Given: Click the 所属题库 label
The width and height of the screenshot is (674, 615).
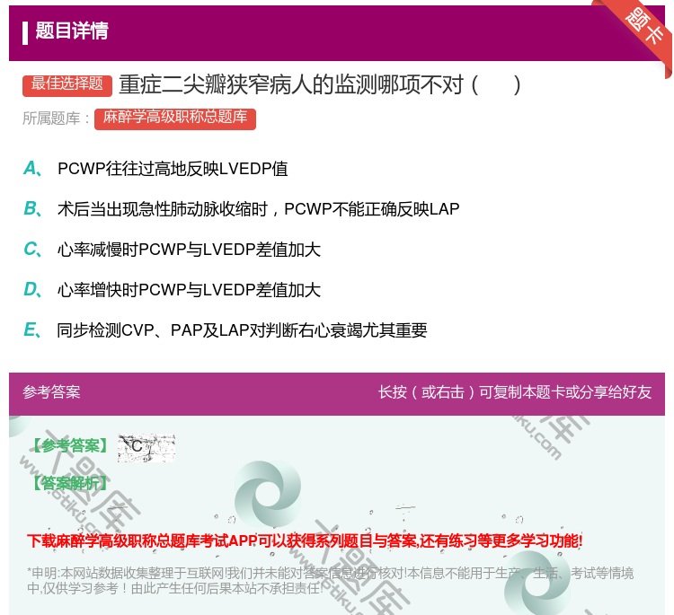Looking at the screenshot, I should click(56, 119).
